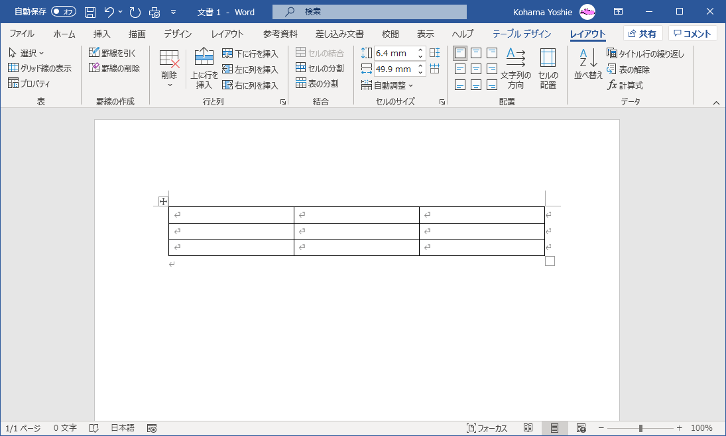This screenshot has height=436, width=726.
Task: Click the Undo arrow icon
Action: pos(109,12)
